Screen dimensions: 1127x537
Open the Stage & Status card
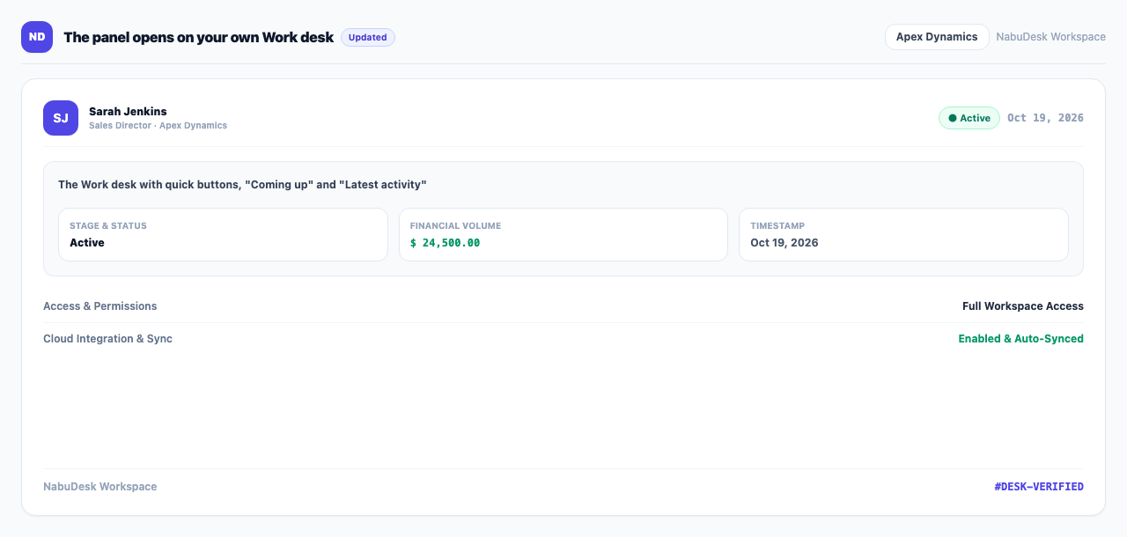[x=223, y=234]
